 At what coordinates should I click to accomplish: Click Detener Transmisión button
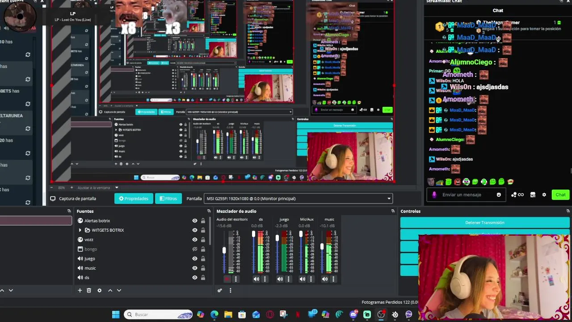pos(485,222)
